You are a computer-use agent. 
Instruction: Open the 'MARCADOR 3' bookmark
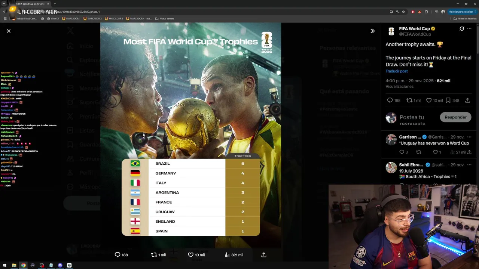pyautogui.click(x=114, y=19)
